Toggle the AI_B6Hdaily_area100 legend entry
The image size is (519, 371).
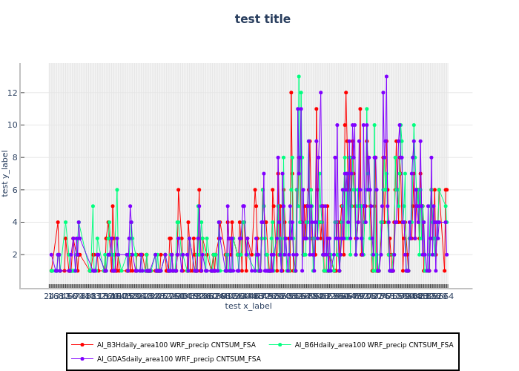tap(374, 344)
